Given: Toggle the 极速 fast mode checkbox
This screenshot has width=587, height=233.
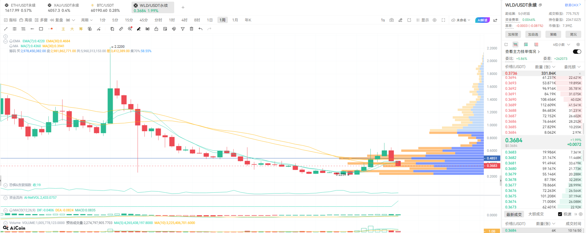Looking at the screenshot, I should coord(560,214).
